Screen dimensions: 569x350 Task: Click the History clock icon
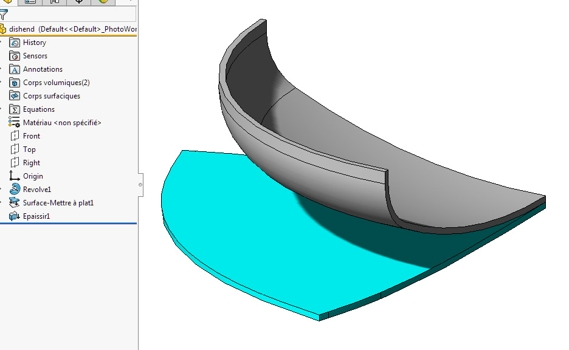click(13, 43)
